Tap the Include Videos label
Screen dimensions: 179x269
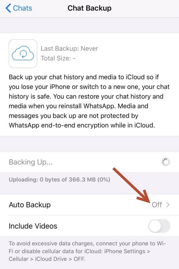[x=33, y=226]
